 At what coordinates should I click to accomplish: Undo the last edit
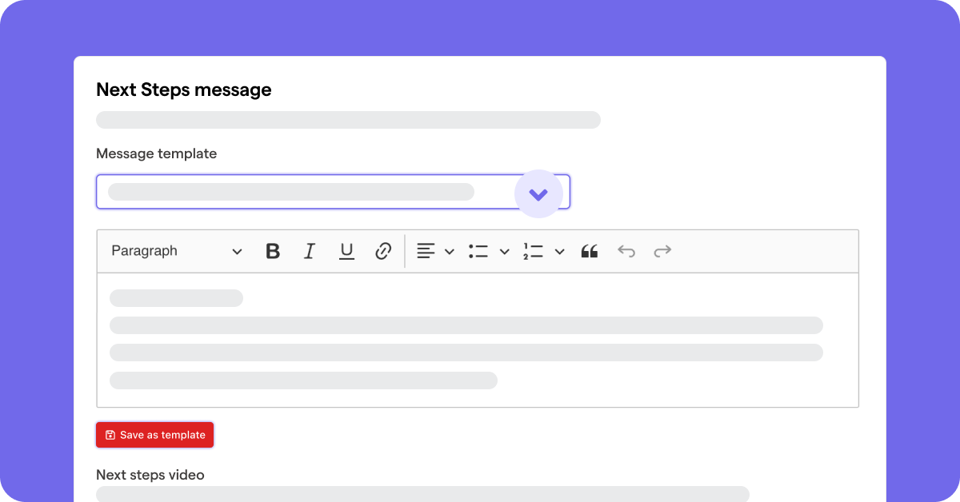click(626, 251)
